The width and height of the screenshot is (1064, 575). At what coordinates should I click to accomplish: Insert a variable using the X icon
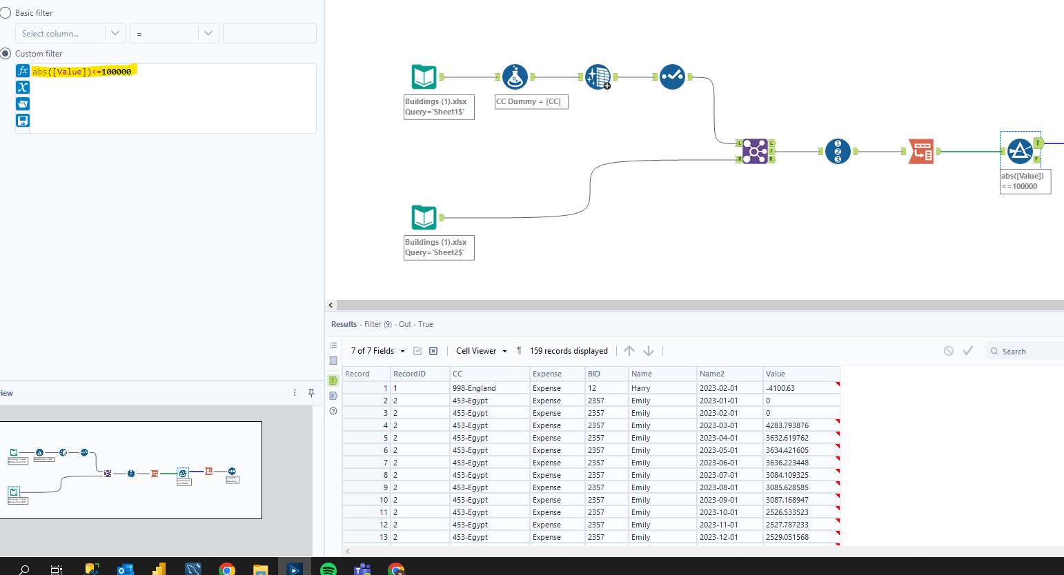click(23, 87)
